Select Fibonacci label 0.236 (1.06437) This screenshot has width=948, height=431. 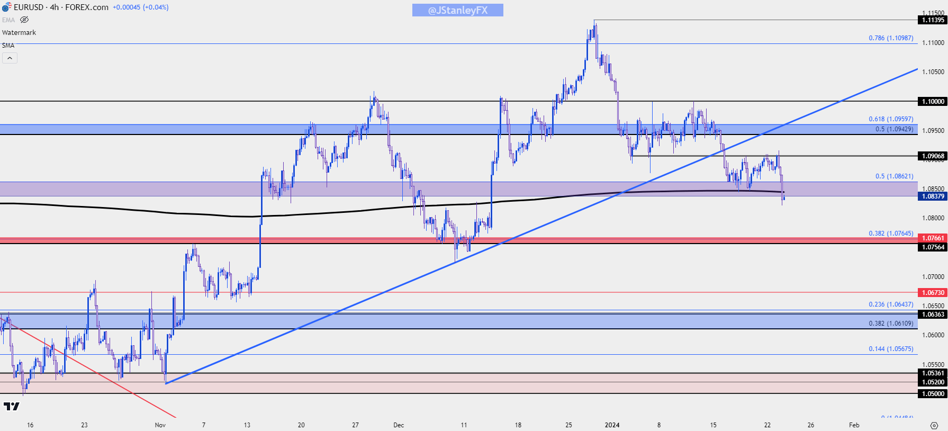(891, 304)
